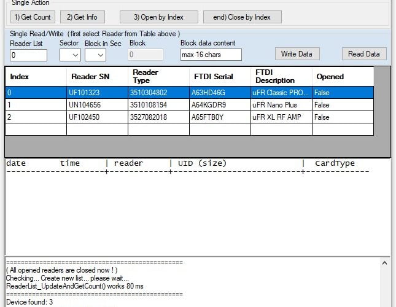Click Opened value in UN104656 row

click(343, 105)
